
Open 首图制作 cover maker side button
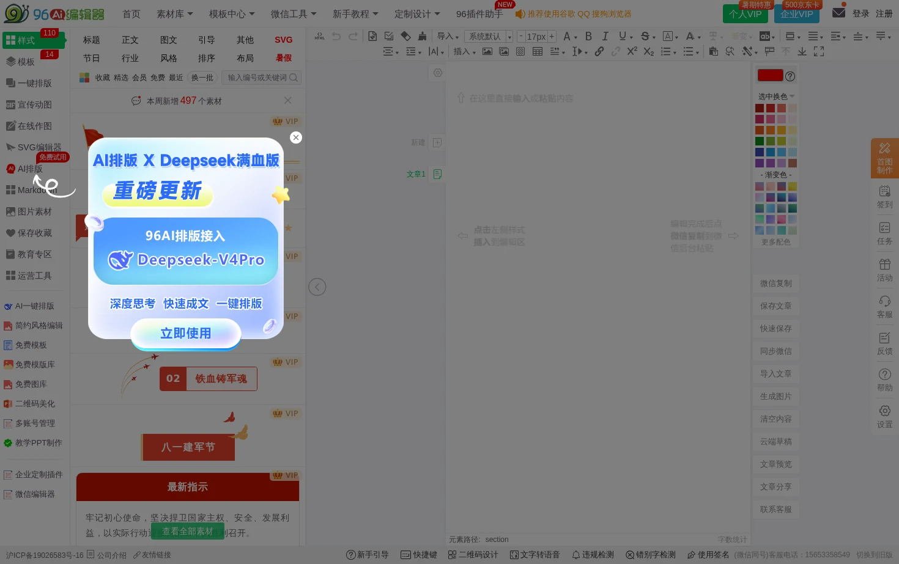(x=885, y=158)
